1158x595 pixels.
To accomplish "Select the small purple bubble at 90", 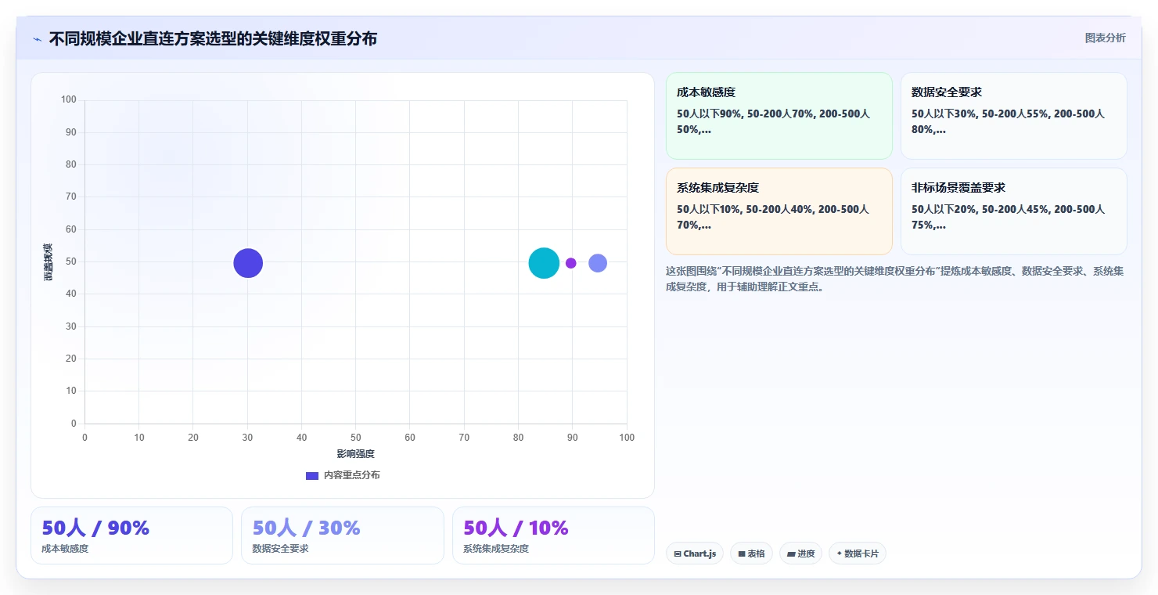I will pyautogui.click(x=571, y=263).
